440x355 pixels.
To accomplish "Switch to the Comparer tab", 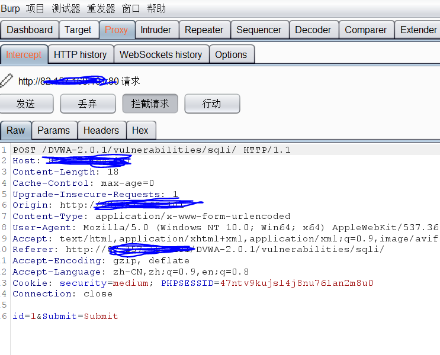I will pyautogui.click(x=365, y=30).
